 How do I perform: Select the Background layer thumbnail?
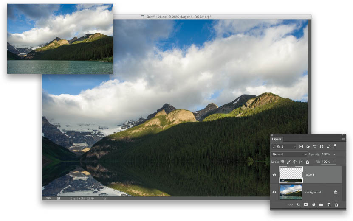(291, 192)
